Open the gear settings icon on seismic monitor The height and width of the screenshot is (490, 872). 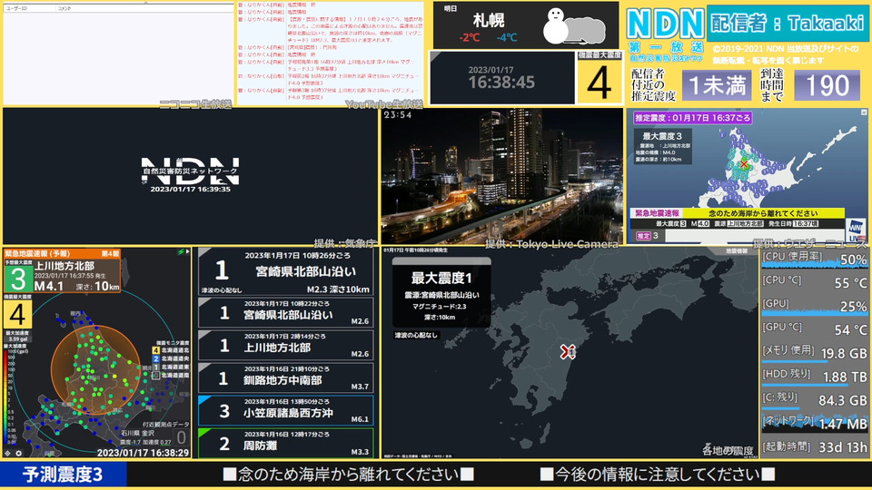click(x=18, y=454)
